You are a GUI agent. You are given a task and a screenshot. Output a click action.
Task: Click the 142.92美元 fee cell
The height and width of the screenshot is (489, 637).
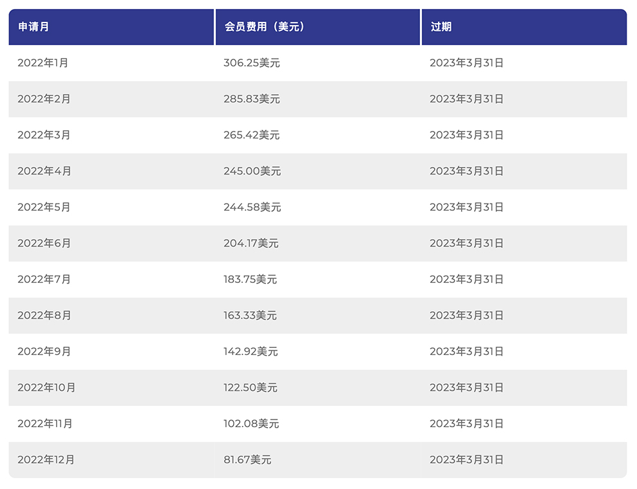click(251, 352)
